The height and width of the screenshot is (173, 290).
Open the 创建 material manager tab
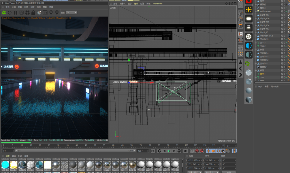[7, 156]
